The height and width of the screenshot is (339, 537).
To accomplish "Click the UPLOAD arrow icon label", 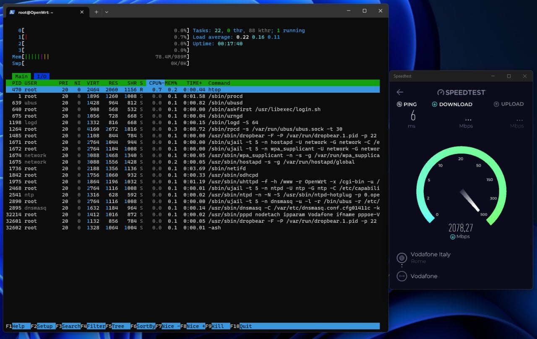I will (508, 104).
